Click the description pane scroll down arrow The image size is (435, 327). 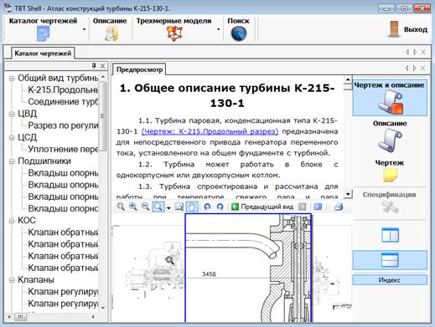348,194
